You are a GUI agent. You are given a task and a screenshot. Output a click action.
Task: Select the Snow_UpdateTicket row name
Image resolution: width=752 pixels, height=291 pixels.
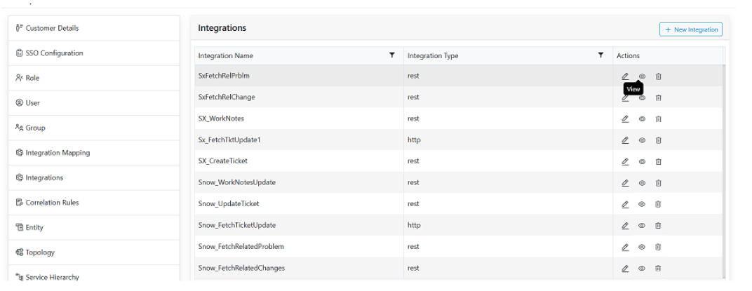coord(229,204)
